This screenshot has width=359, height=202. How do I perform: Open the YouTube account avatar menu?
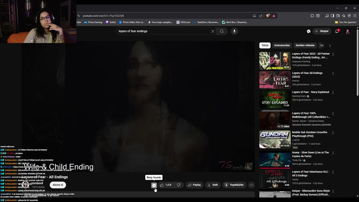pyautogui.click(x=348, y=31)
